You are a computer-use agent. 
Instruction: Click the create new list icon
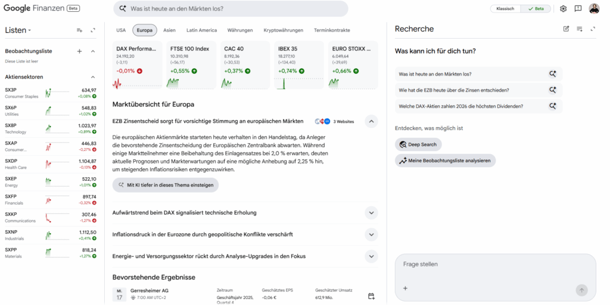coord(79,30)
